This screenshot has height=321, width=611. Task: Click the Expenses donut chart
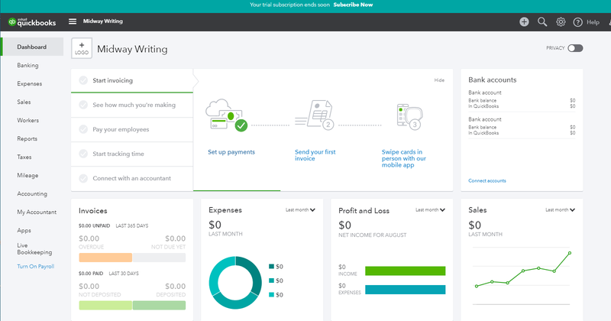[x=235, y=282]
